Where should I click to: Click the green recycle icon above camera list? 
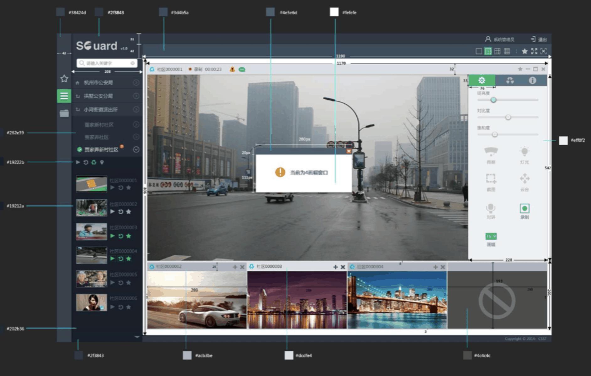[x=94, y=162]
